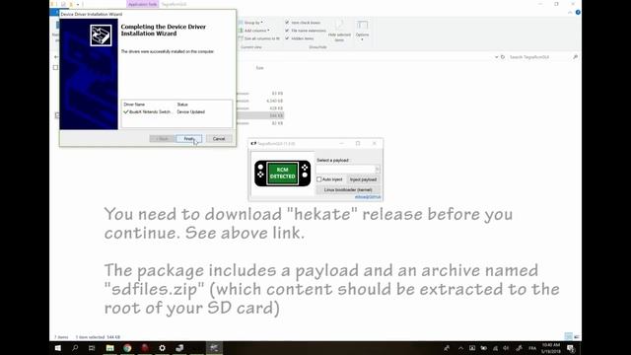The image size is (631, 355).
Task: Click TegraRcmGUI title bar icon
Action: coord(253,144)
